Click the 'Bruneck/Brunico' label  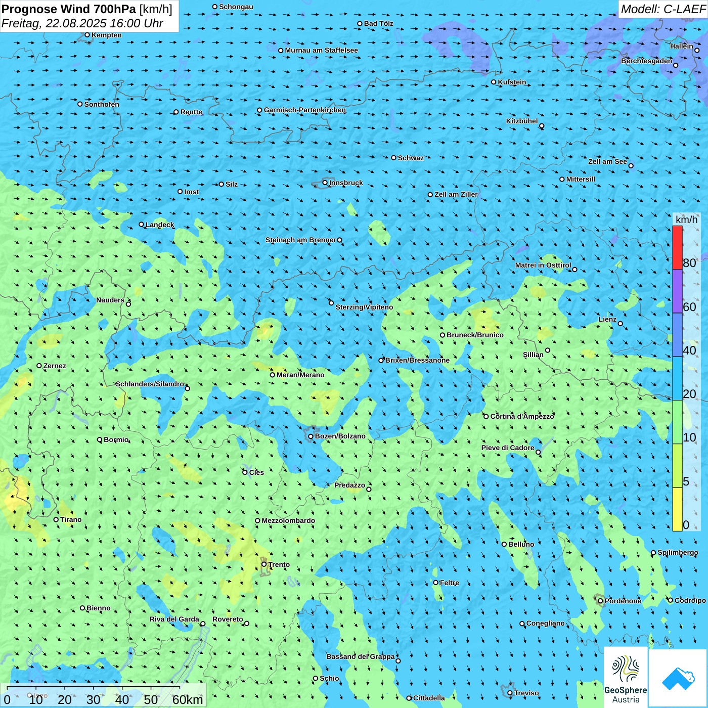pyautogui.click(x=475, y=335)
